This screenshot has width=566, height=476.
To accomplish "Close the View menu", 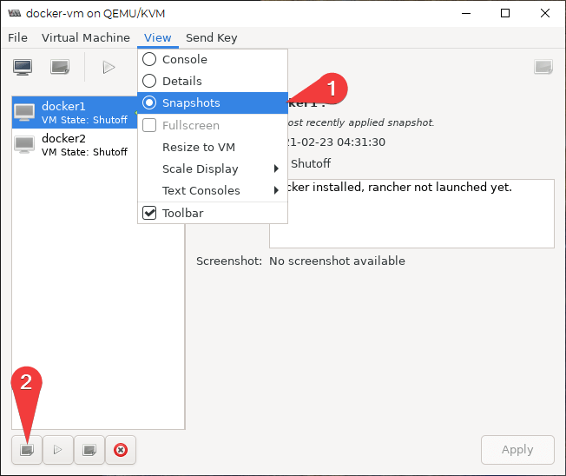I will (x=158, y=38).
